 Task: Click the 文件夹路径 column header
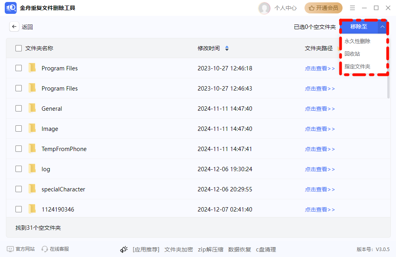tap(318, 48)
